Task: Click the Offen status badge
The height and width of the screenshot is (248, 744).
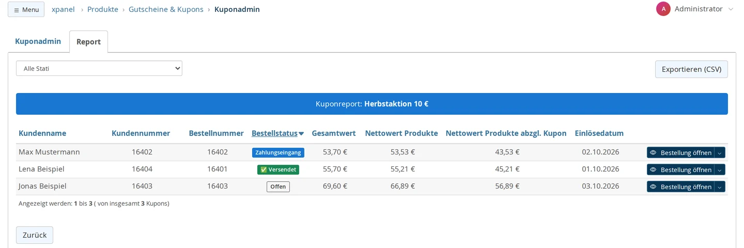Action: pos(278,187)
